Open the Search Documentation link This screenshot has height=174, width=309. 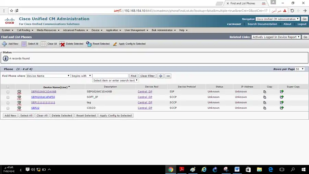pyautogui.click(x=262, y=24)
